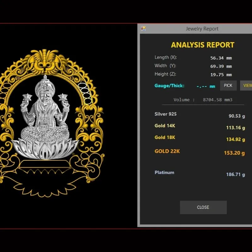252x252 pixels.
Task: Click the Width (Y) label
Action: [x=165, y=66]
